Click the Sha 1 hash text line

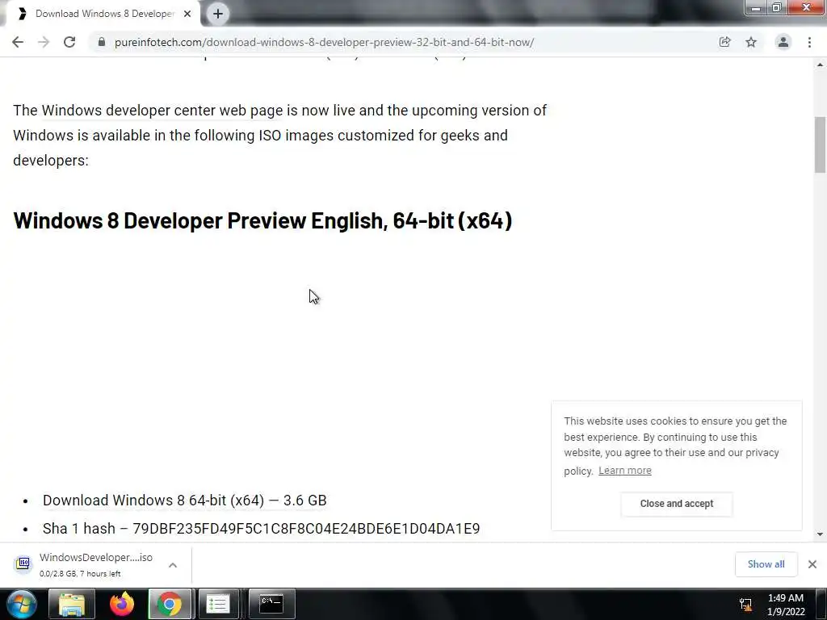(261, 528)
